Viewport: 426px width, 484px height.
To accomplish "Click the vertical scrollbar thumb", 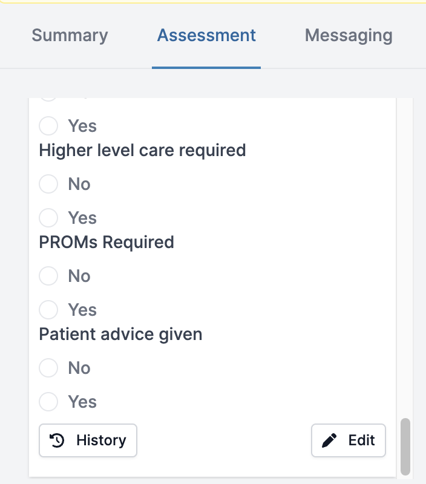I will [405, 447].
